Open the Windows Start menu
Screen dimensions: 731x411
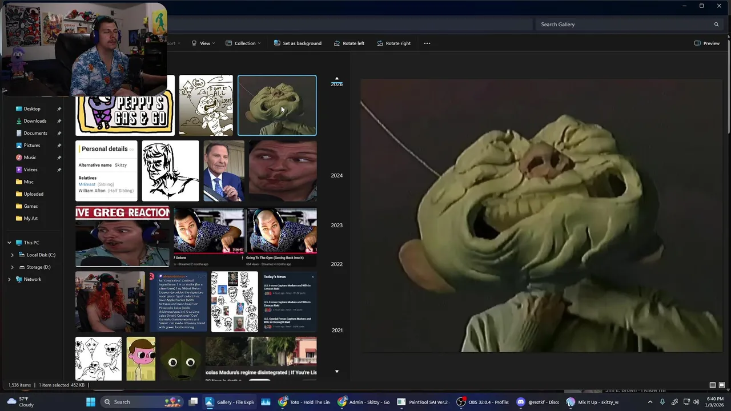(x=91, y=402)
